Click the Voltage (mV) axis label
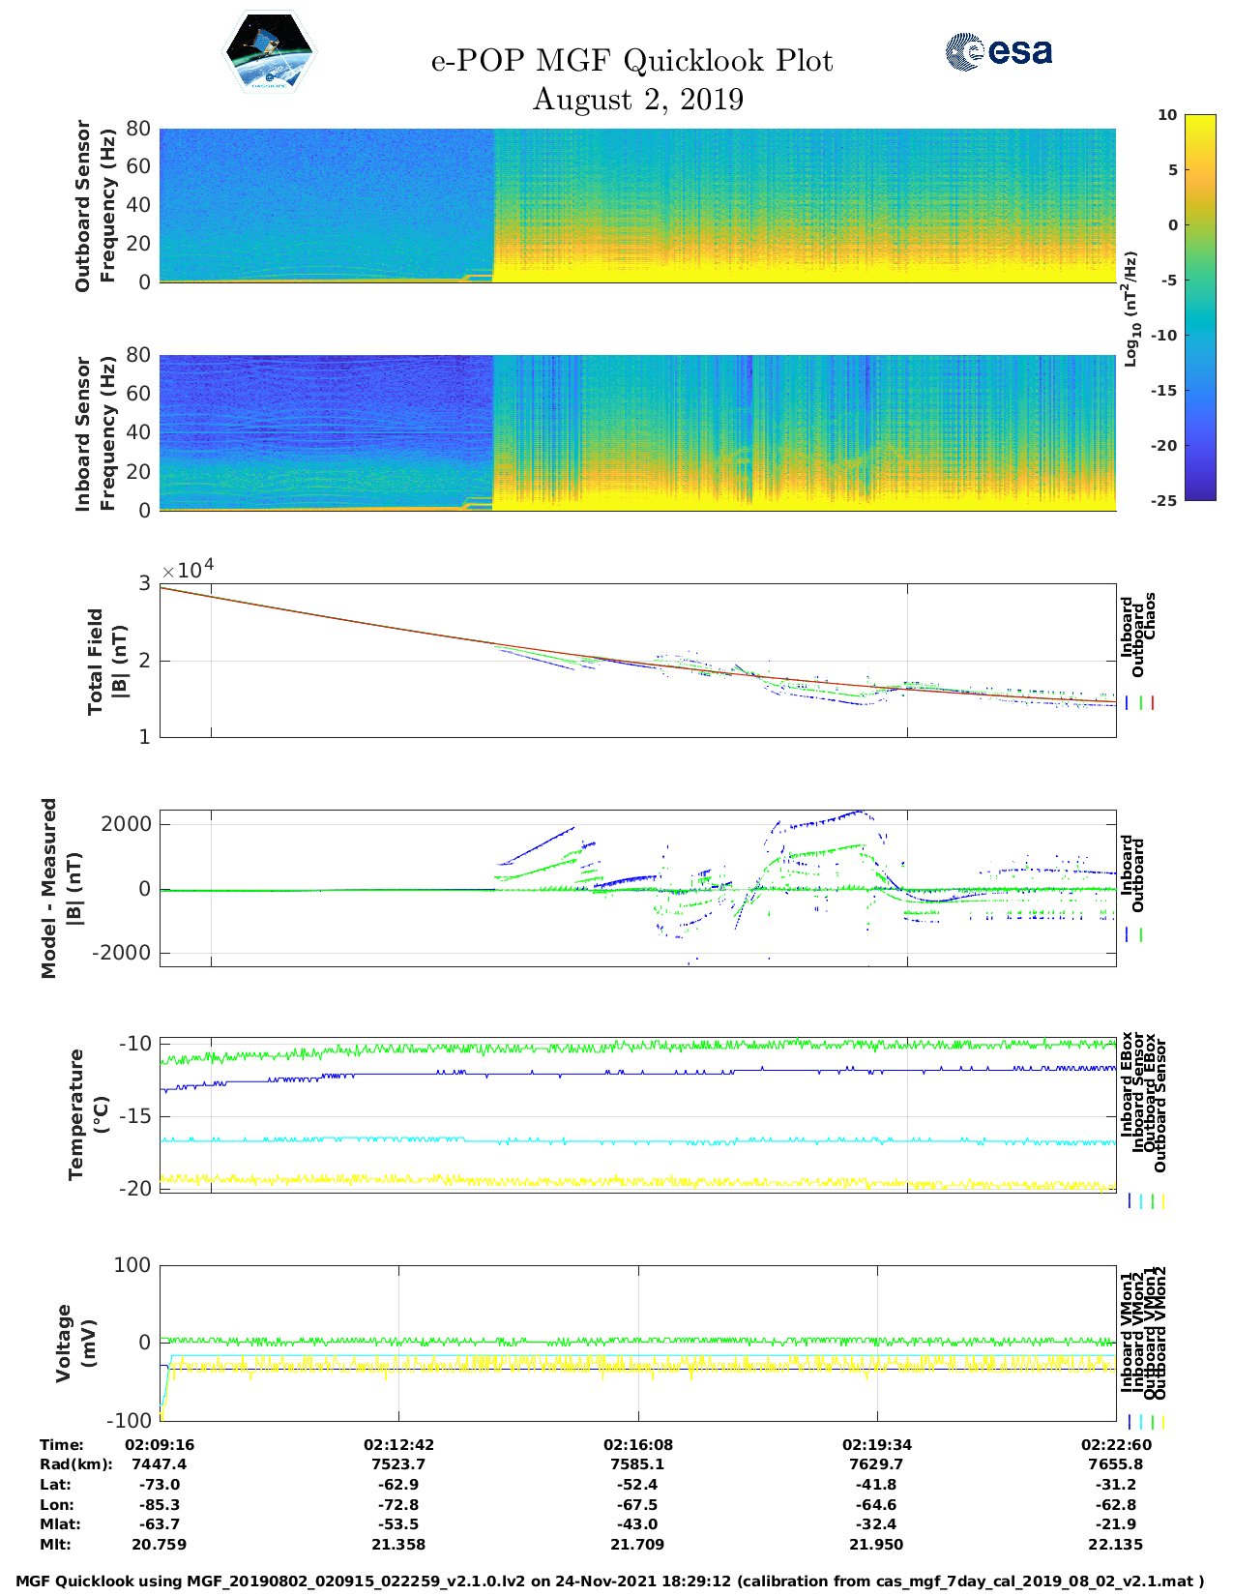Image resolution: width=1233 pixels, height=1596 pixels. (x=76, y=1343)
